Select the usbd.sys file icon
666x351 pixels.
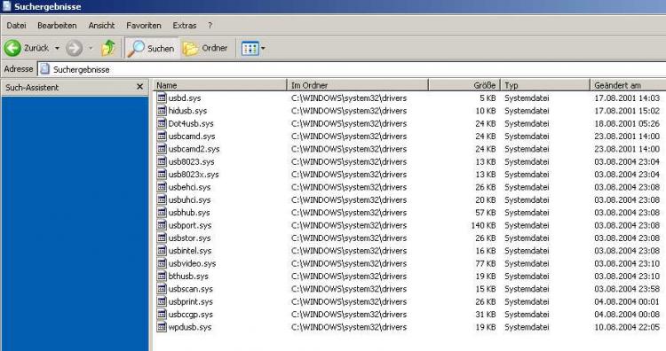point(162,97)
